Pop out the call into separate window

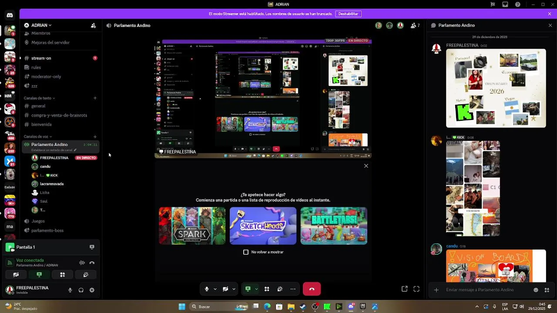[x=404, y=289]
